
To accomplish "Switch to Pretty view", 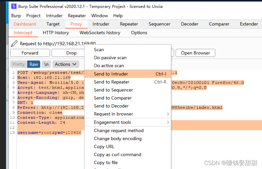I will click(19, 64).
